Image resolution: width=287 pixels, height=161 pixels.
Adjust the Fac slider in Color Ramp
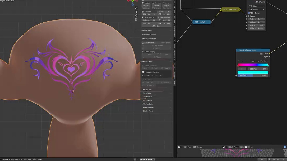pyautogui.click(x=253, y=75)
